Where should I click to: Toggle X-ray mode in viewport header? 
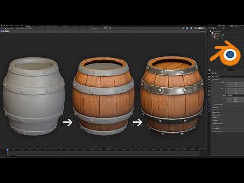(195, 28)
